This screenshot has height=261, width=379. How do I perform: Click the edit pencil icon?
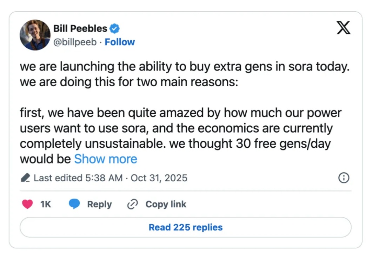point(25,178)
